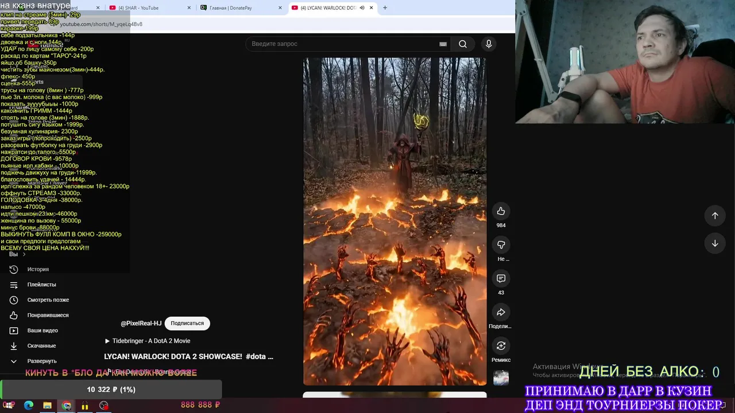Close the 'LYCAN! WARLOCK!' tab
735x413 pixels.
(372, 8)
